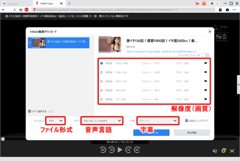Open the dmm.co.jp video link
This screenshot has height=161, width=240.
[x=161, y=52]
